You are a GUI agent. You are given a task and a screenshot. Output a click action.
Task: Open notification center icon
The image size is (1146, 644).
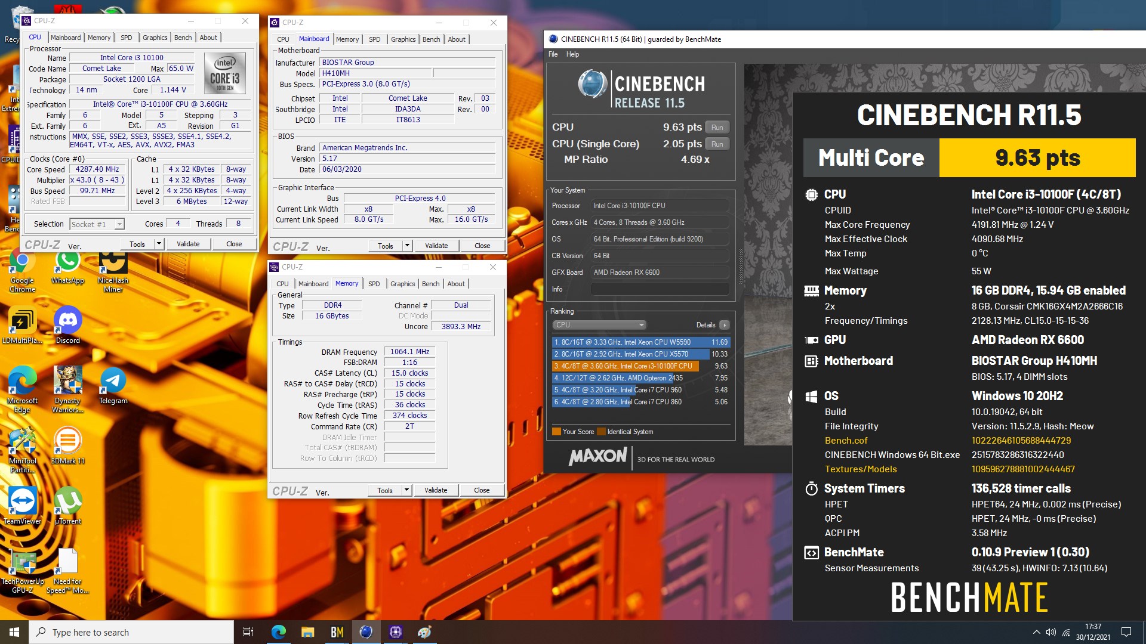1126,632
